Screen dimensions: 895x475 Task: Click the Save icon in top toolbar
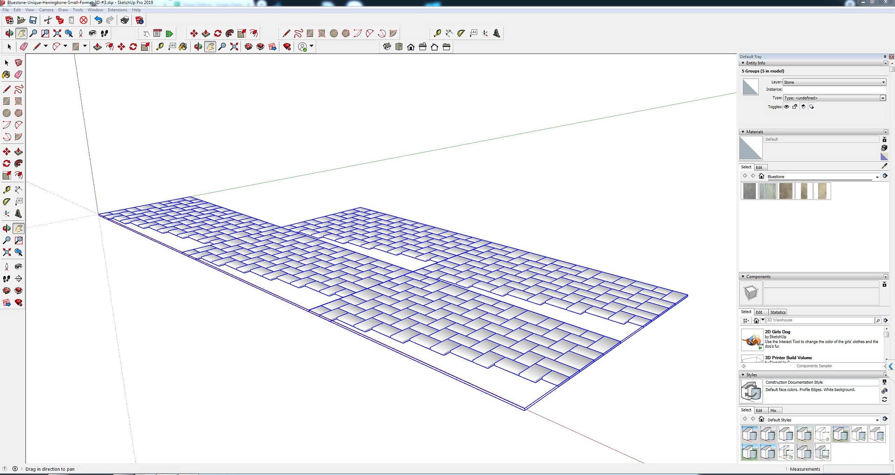pos(33,20)
